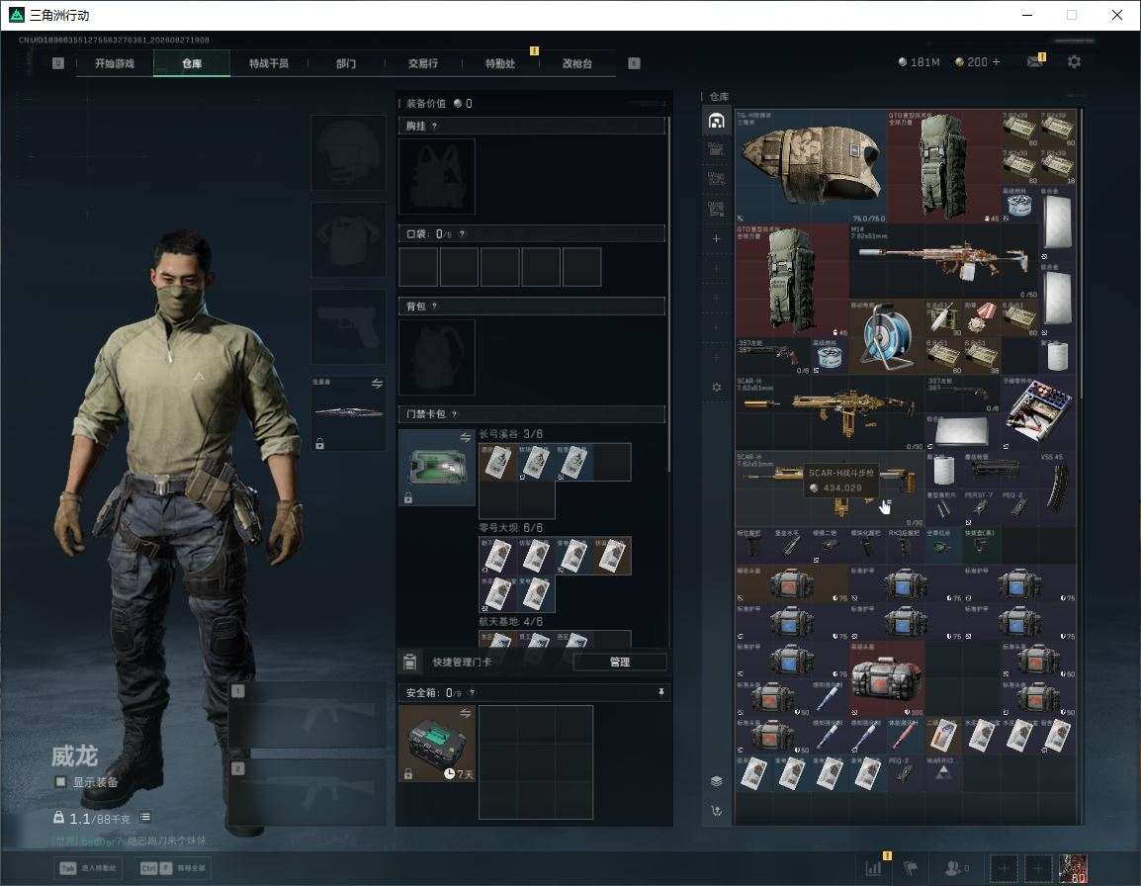Select the VSS 45 magazine item
The height and width of the screenshot is (886, 1141).
pyautogui.click(x=1057, y=487)
